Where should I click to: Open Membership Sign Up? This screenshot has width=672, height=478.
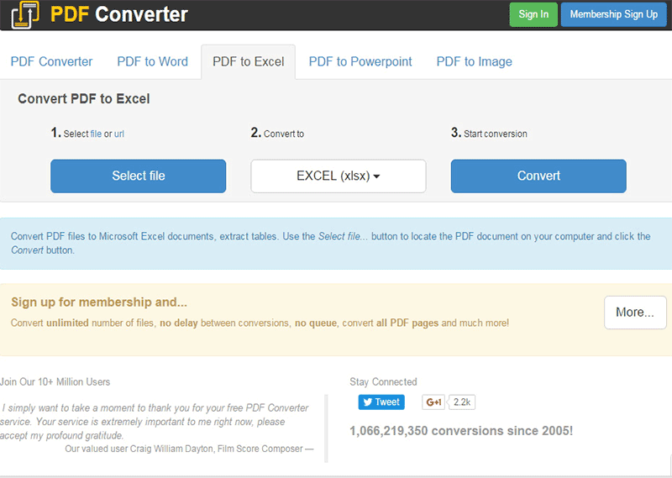point(614,14)
